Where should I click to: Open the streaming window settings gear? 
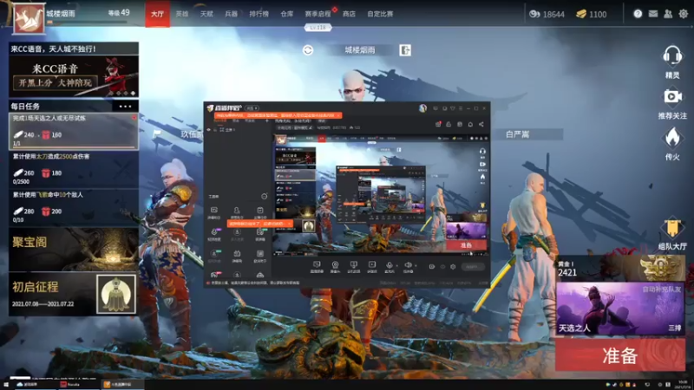[x=453, y=267]
